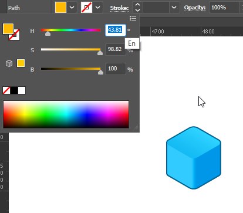Click the Stroke label link
This screenshot has width=243, height=213.
click(x=119, y=8)
